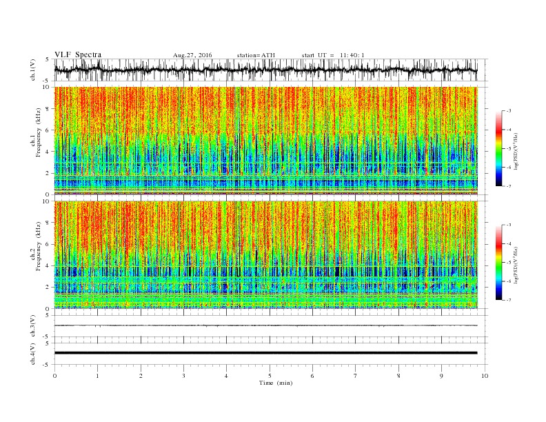Screen dimensions: 546x422
Task: Click the '6' tick on time axis
Action: click(x=312, y=376)
